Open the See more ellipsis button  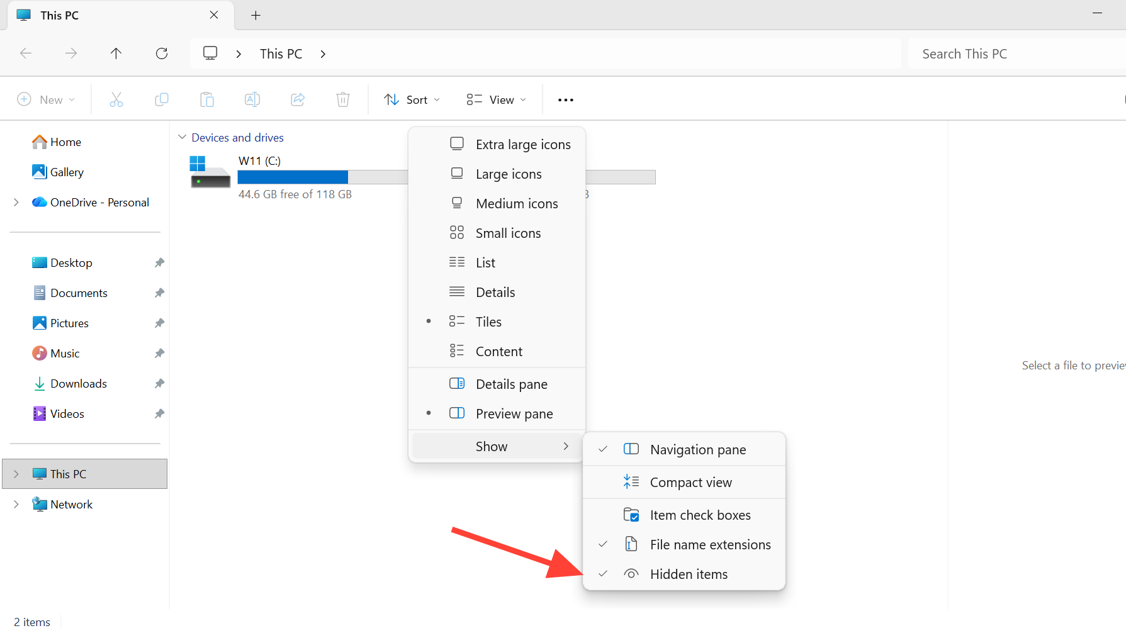(x=565, y=99)
